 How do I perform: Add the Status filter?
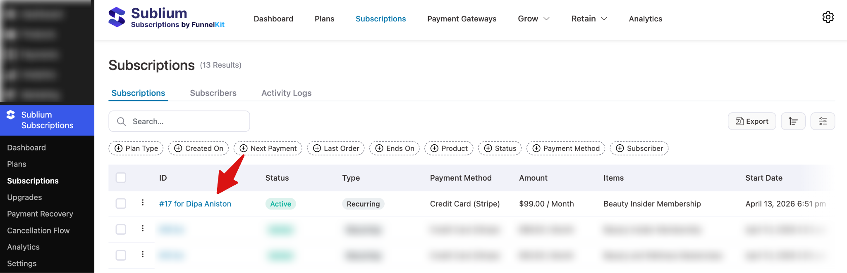500,148
